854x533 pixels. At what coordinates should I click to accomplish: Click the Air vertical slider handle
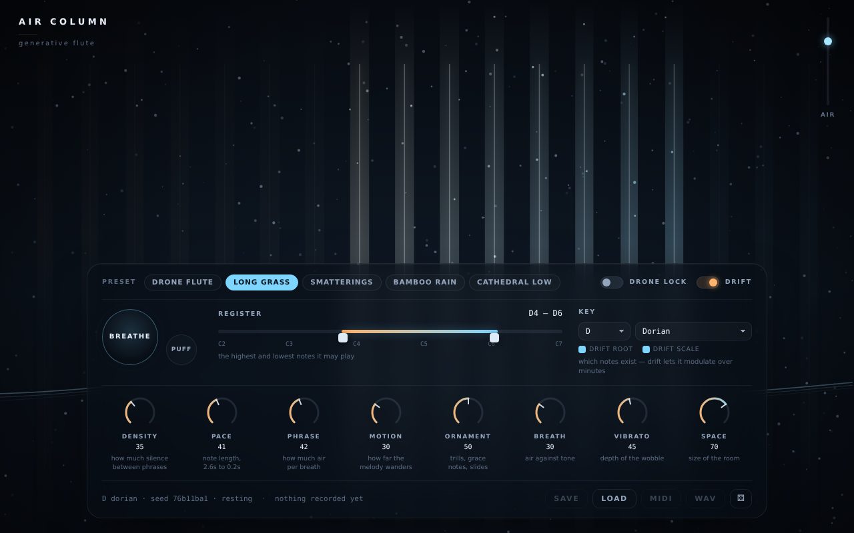click(x=828, y=41)
